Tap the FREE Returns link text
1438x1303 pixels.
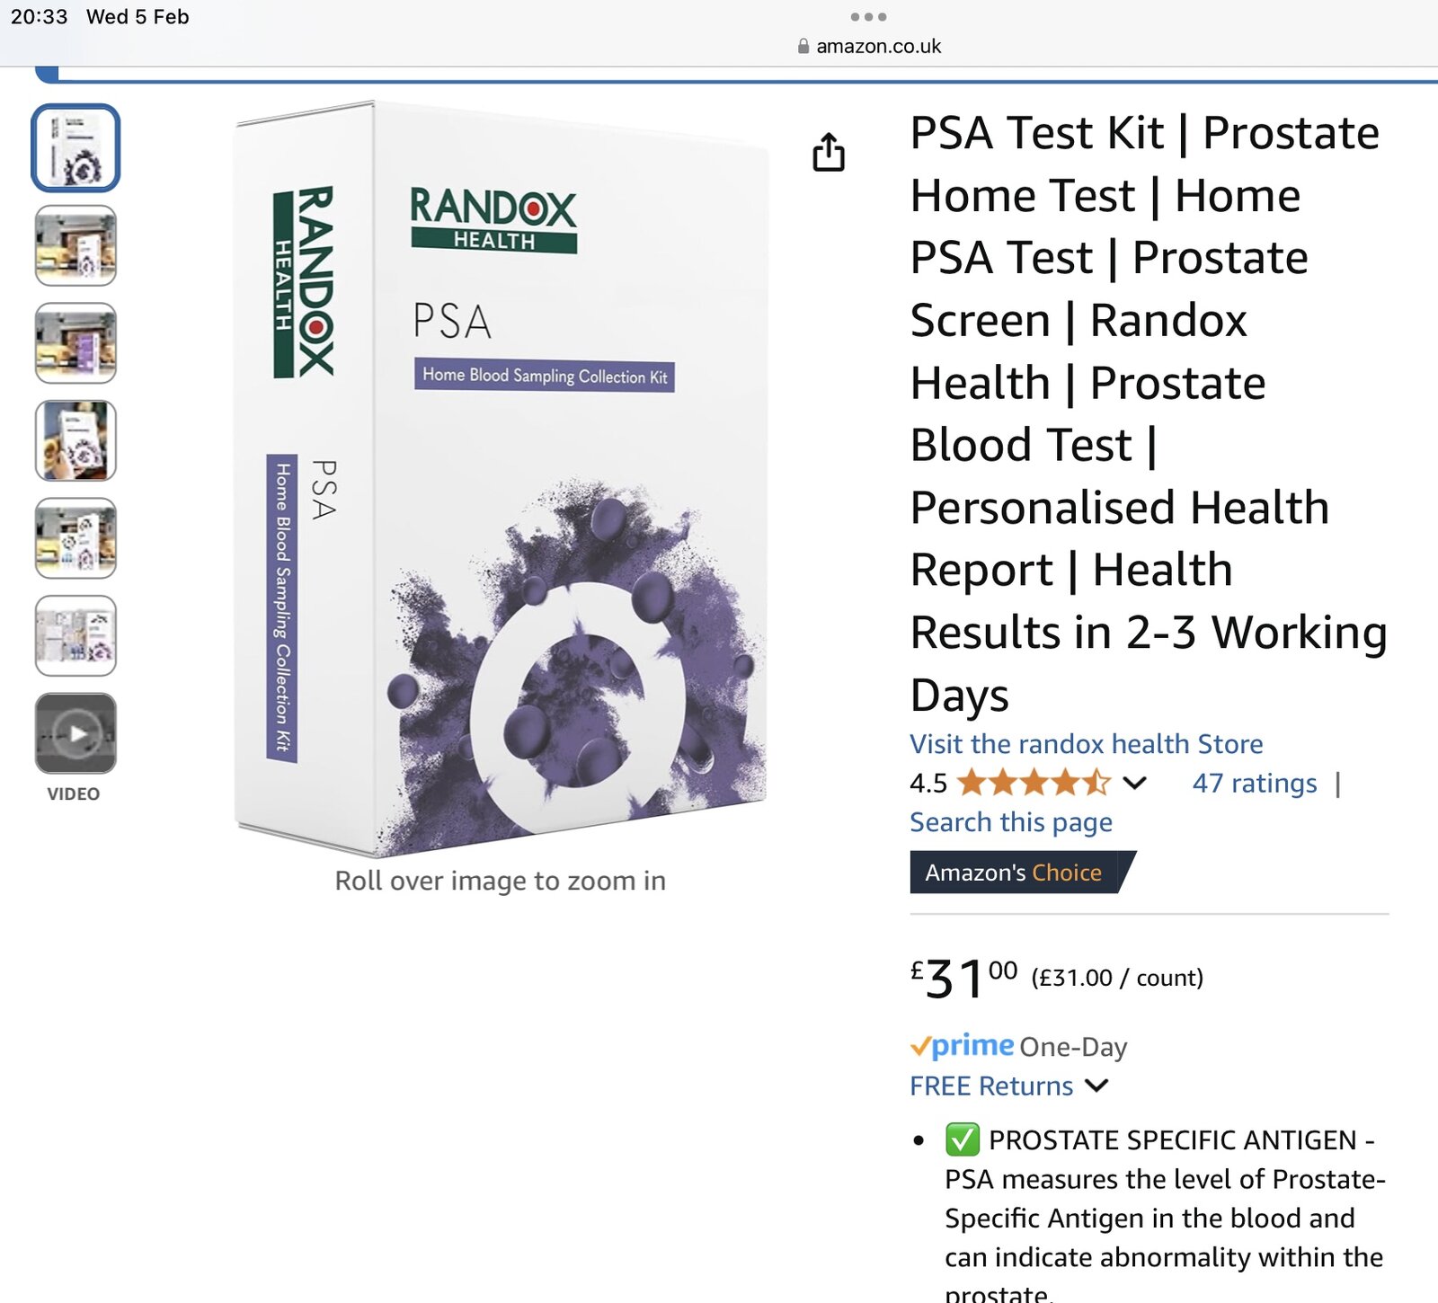[990, 1086]
